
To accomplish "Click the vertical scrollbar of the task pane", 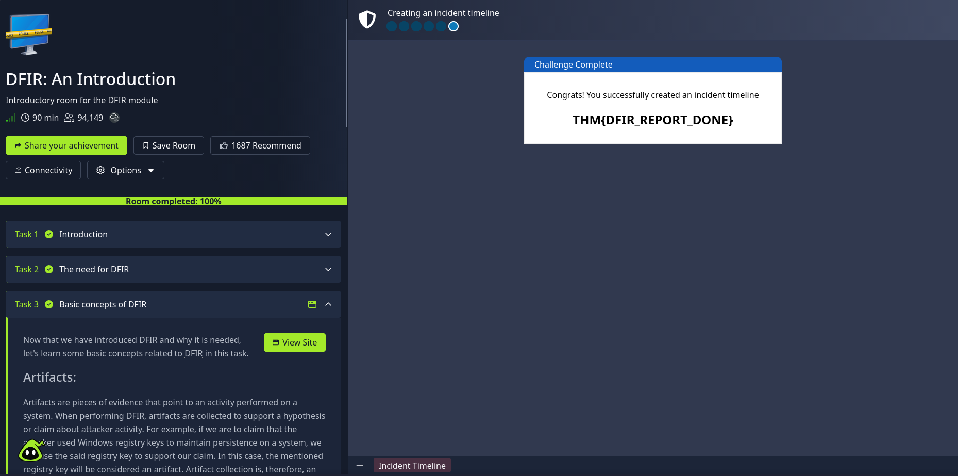I will (346, 72).
